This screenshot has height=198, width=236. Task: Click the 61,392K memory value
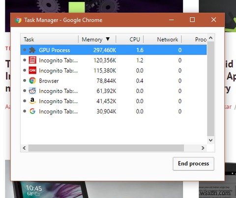(x=106, y=91)
